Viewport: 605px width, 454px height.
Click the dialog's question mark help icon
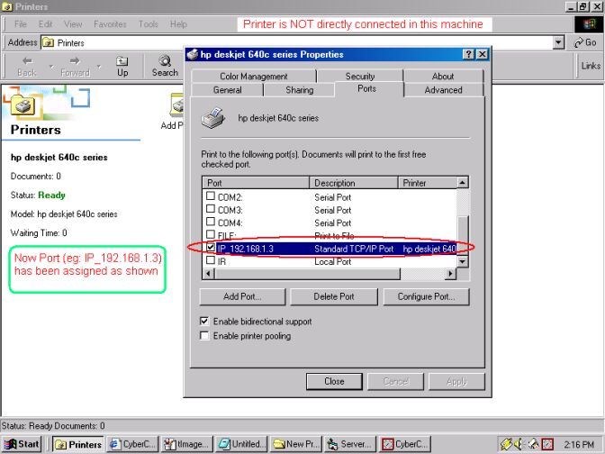469,55
